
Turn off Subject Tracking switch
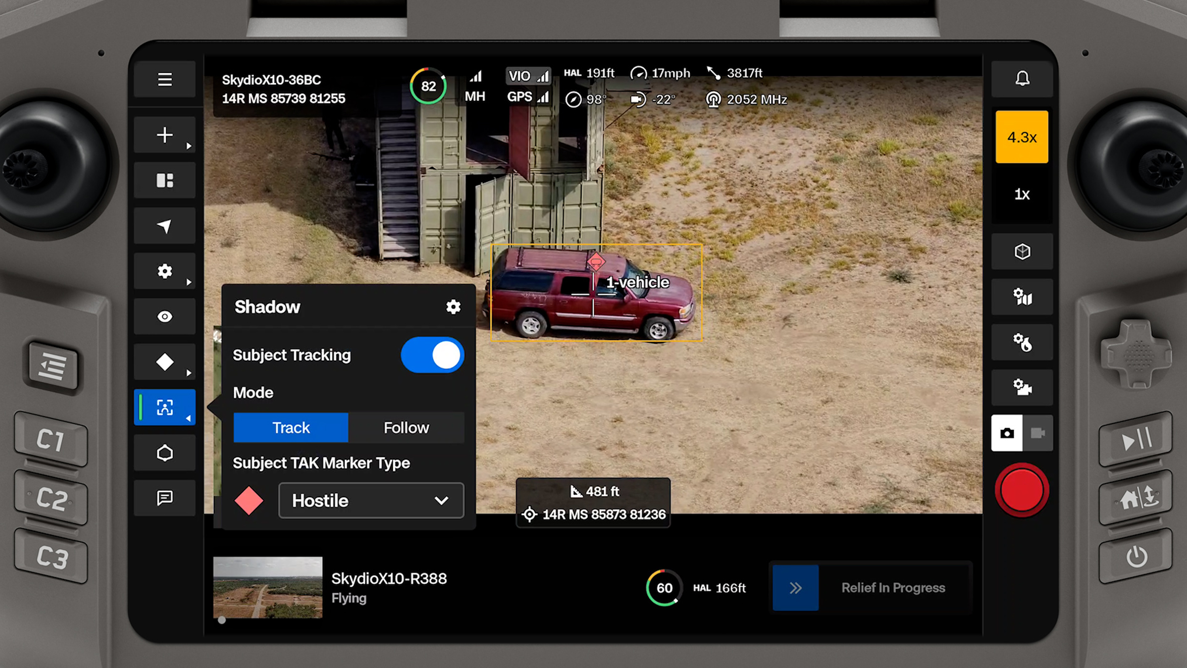[432, 355]
